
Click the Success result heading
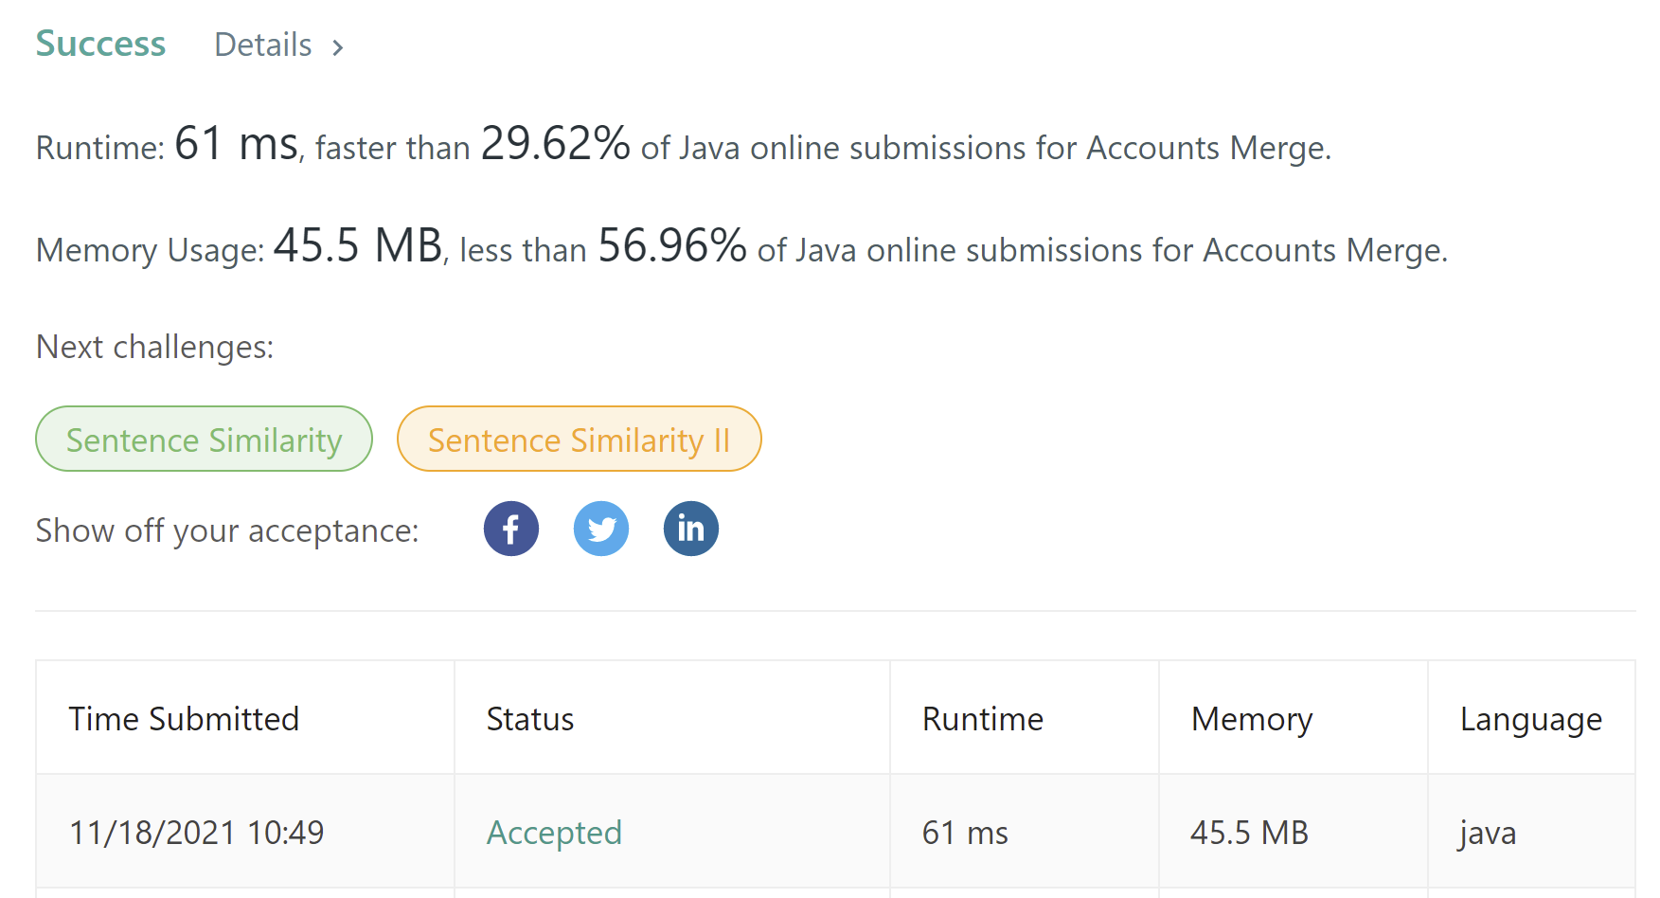coord(100,45)
